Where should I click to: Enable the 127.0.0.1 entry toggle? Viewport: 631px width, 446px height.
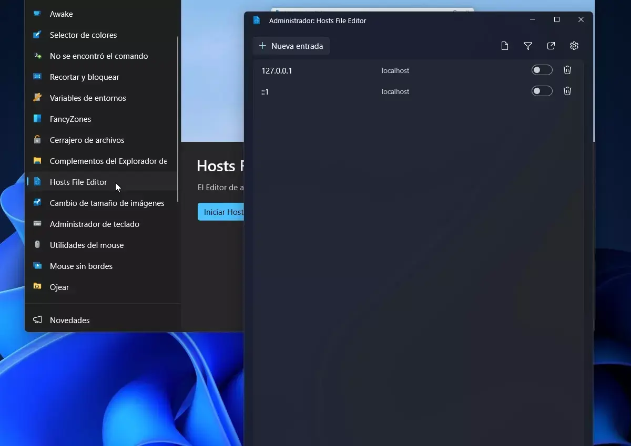point(542,70)
